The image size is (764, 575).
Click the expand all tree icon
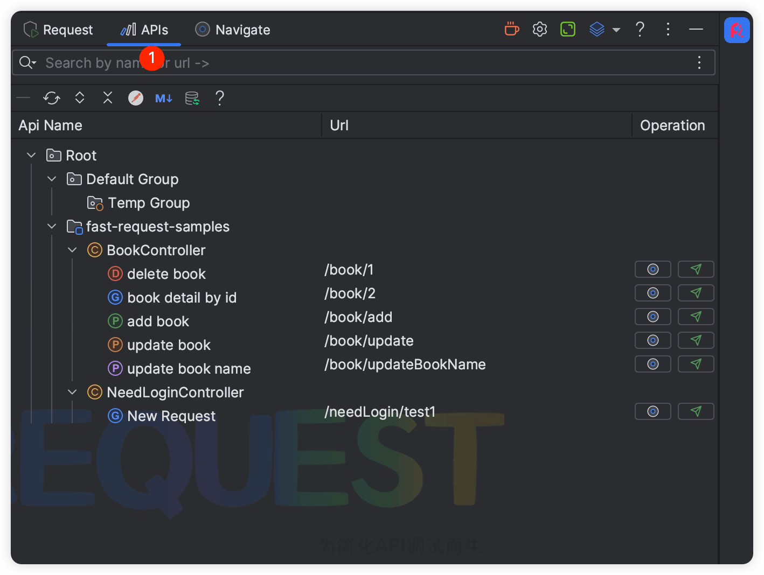coord(80,98)
